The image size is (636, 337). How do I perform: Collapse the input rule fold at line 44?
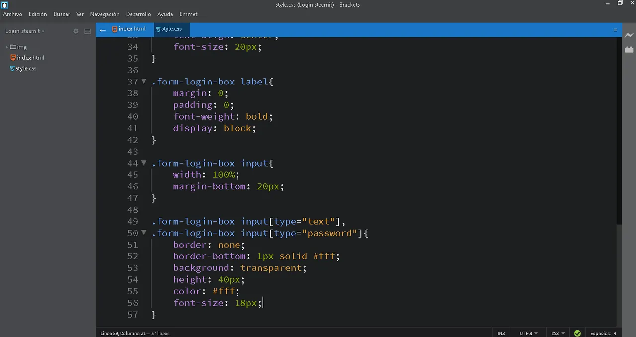(x=144, y=163)
